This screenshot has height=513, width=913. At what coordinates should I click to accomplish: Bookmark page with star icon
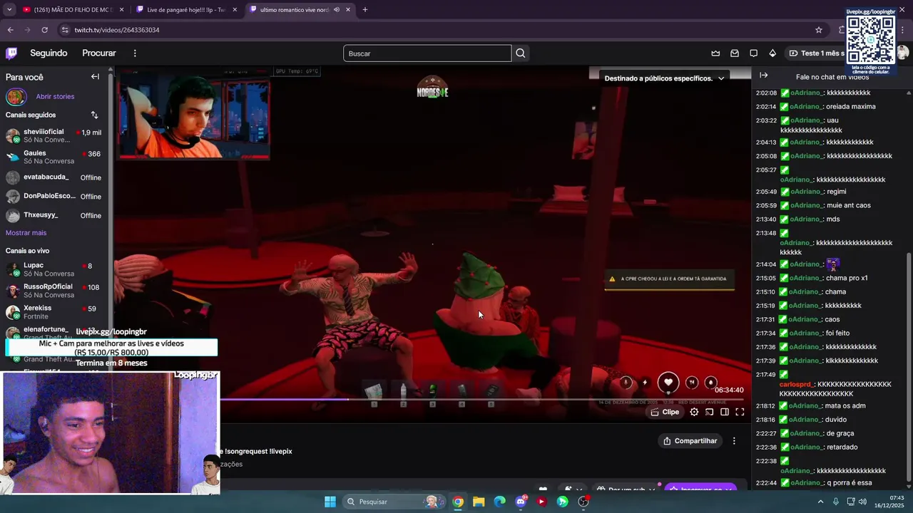819,30
